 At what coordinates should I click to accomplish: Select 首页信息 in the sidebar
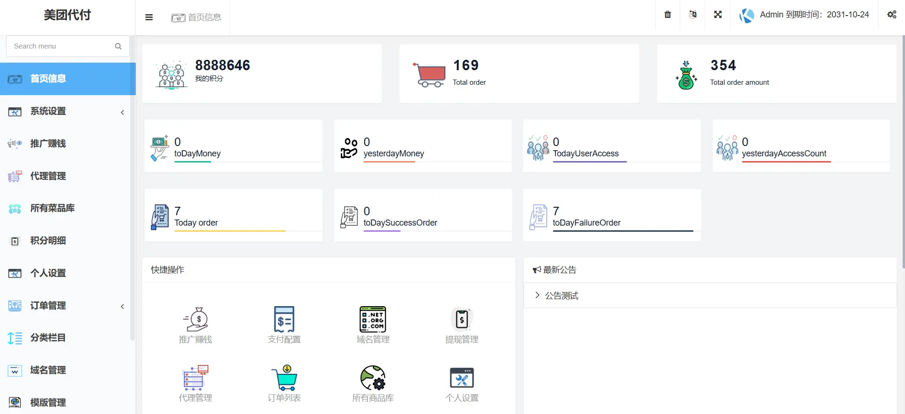68,79
